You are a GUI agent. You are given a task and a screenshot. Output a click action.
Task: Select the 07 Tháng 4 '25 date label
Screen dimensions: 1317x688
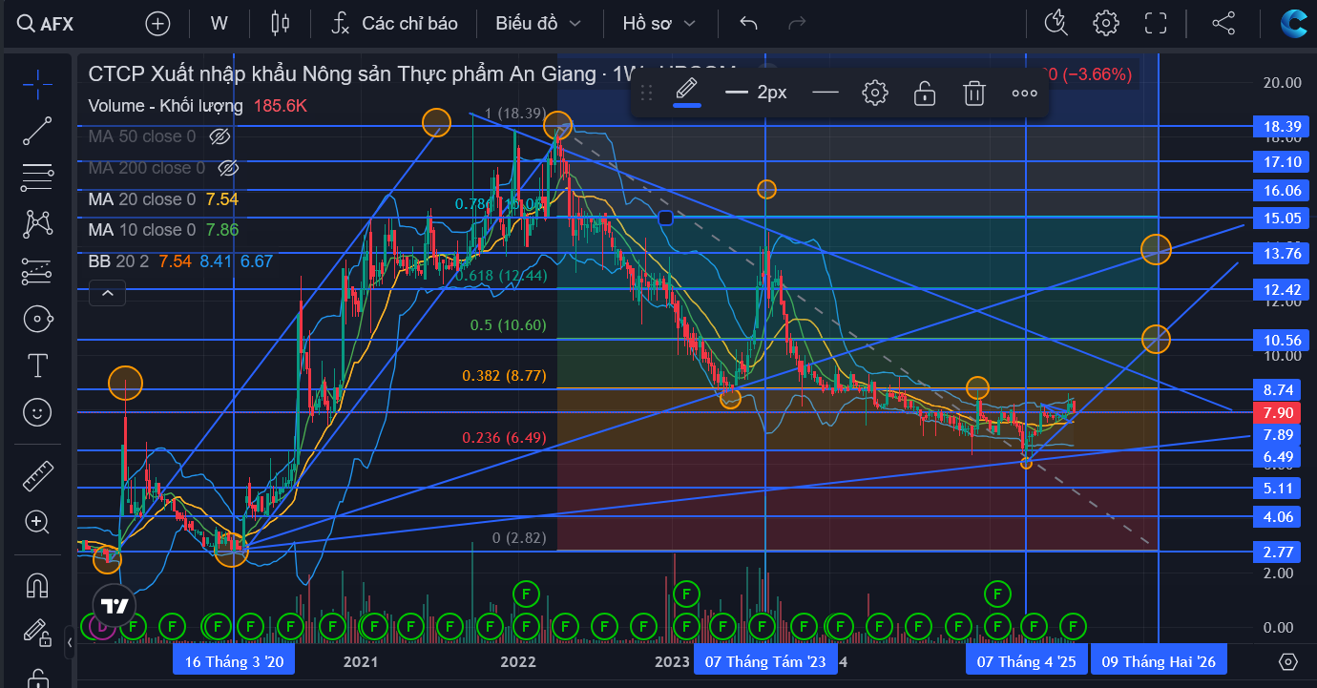[x=1025, y=661]
